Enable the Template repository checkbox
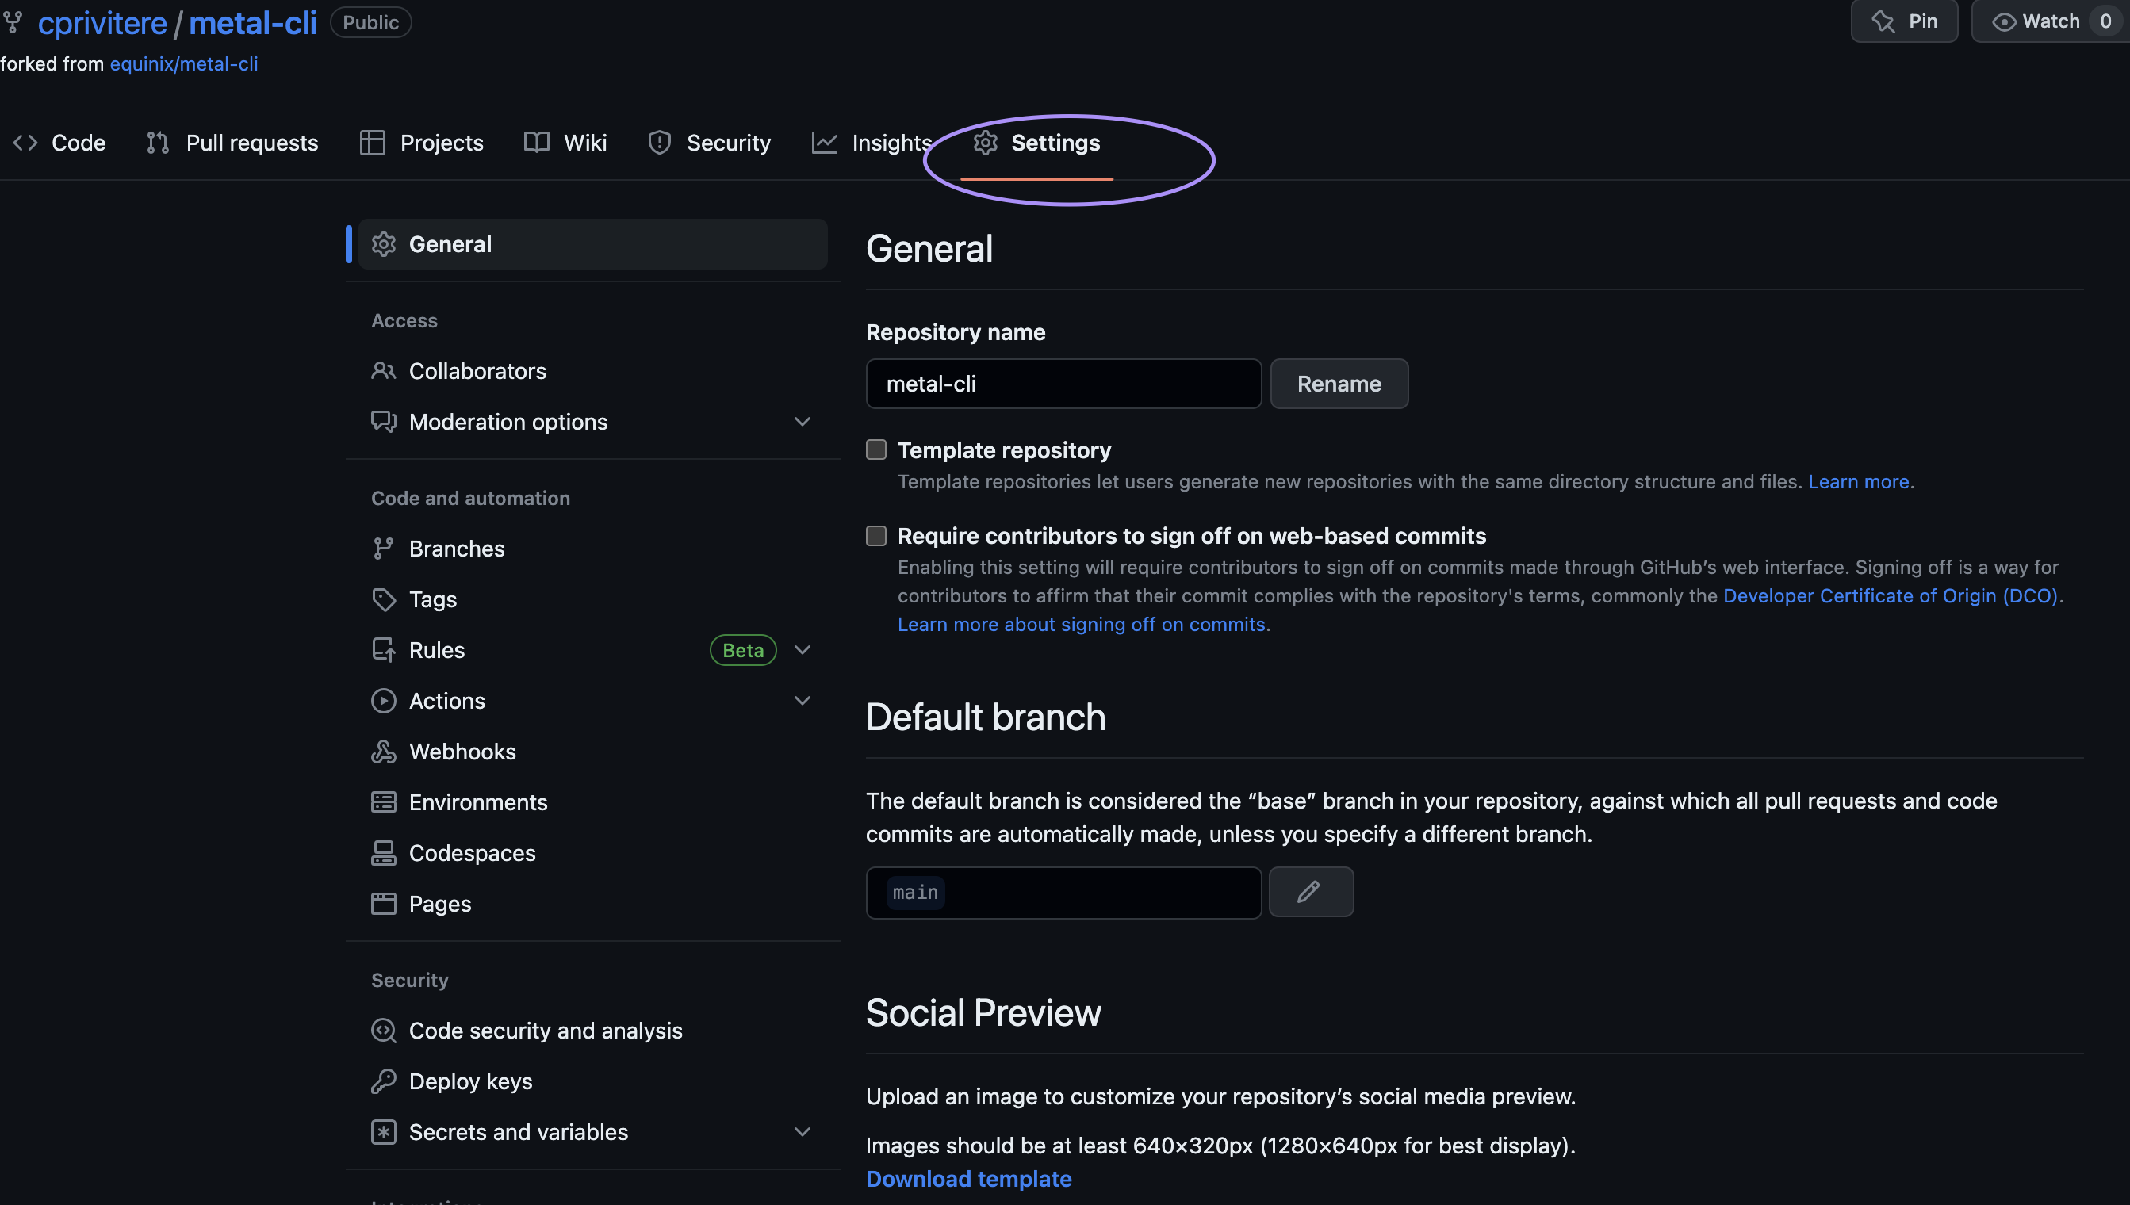Image resolution: width=2130 pixels, height=1205 pixels. tap(875, 449)
